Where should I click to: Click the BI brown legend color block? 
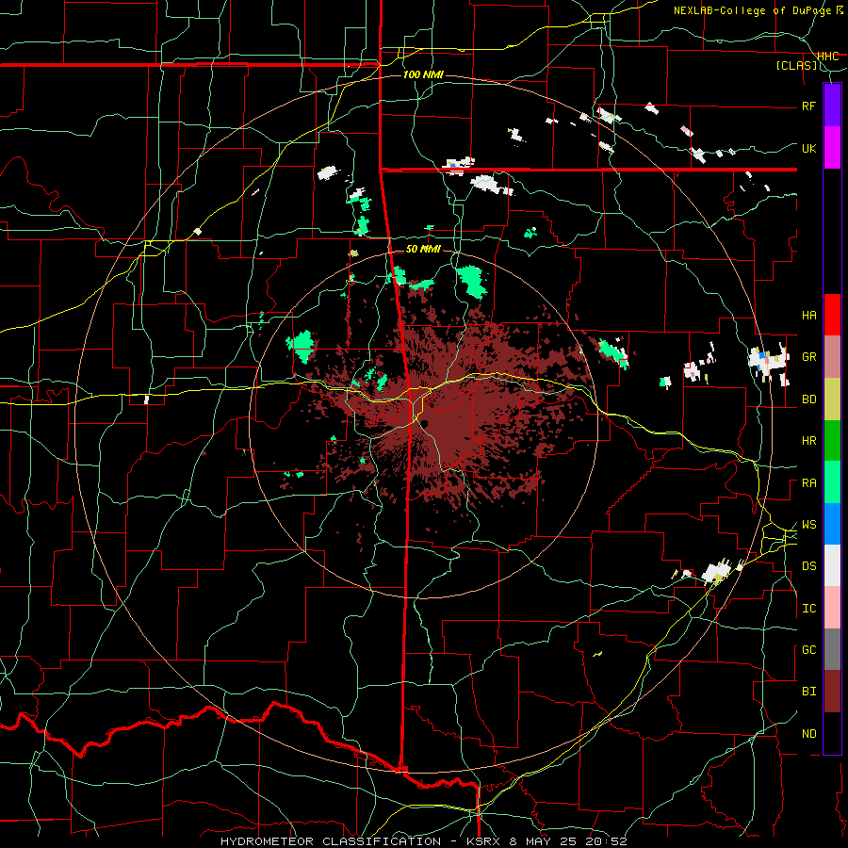pos(832,692)
